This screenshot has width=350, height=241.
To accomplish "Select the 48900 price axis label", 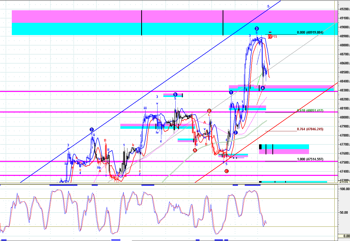I will point(345,36).
